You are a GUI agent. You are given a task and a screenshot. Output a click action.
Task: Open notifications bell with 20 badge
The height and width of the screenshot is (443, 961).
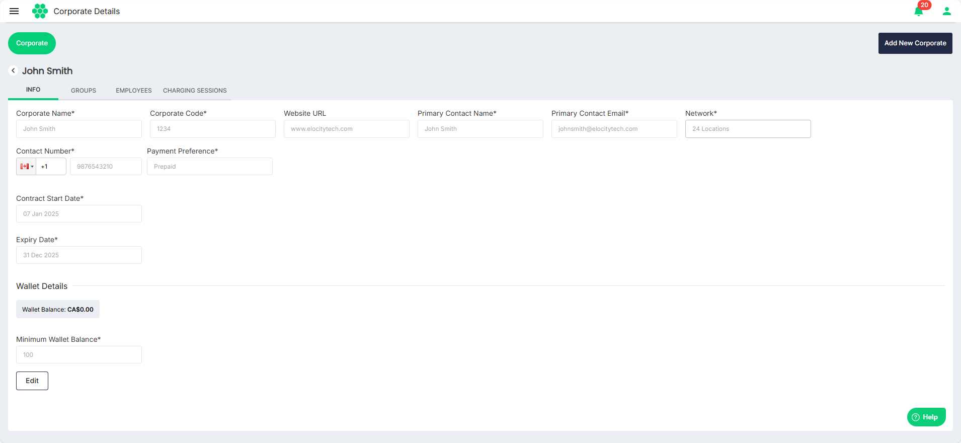(919, 11)
